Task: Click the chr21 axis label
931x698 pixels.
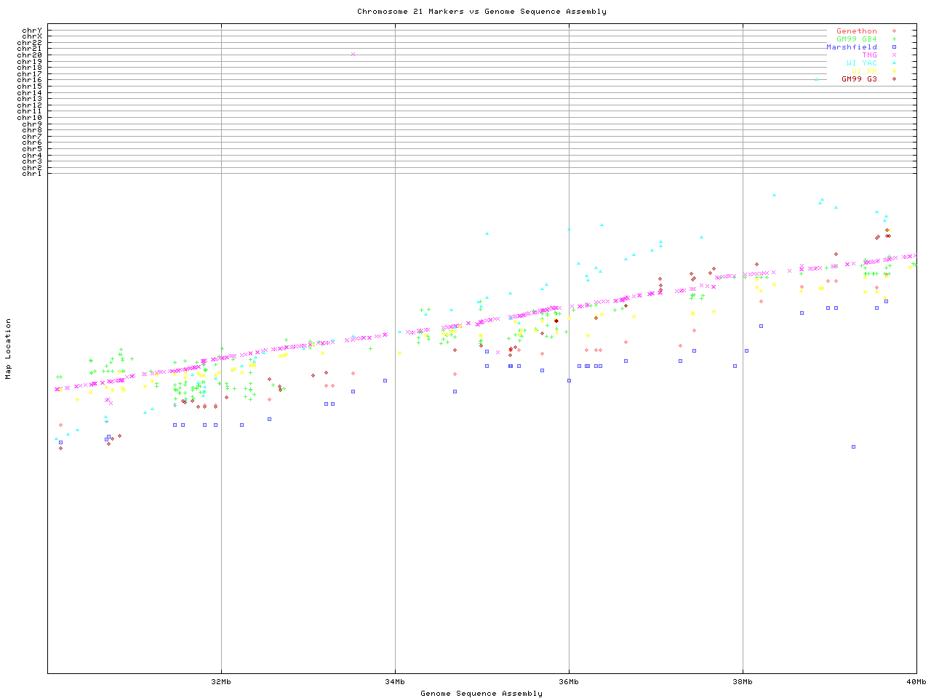Action: (30, 49)
